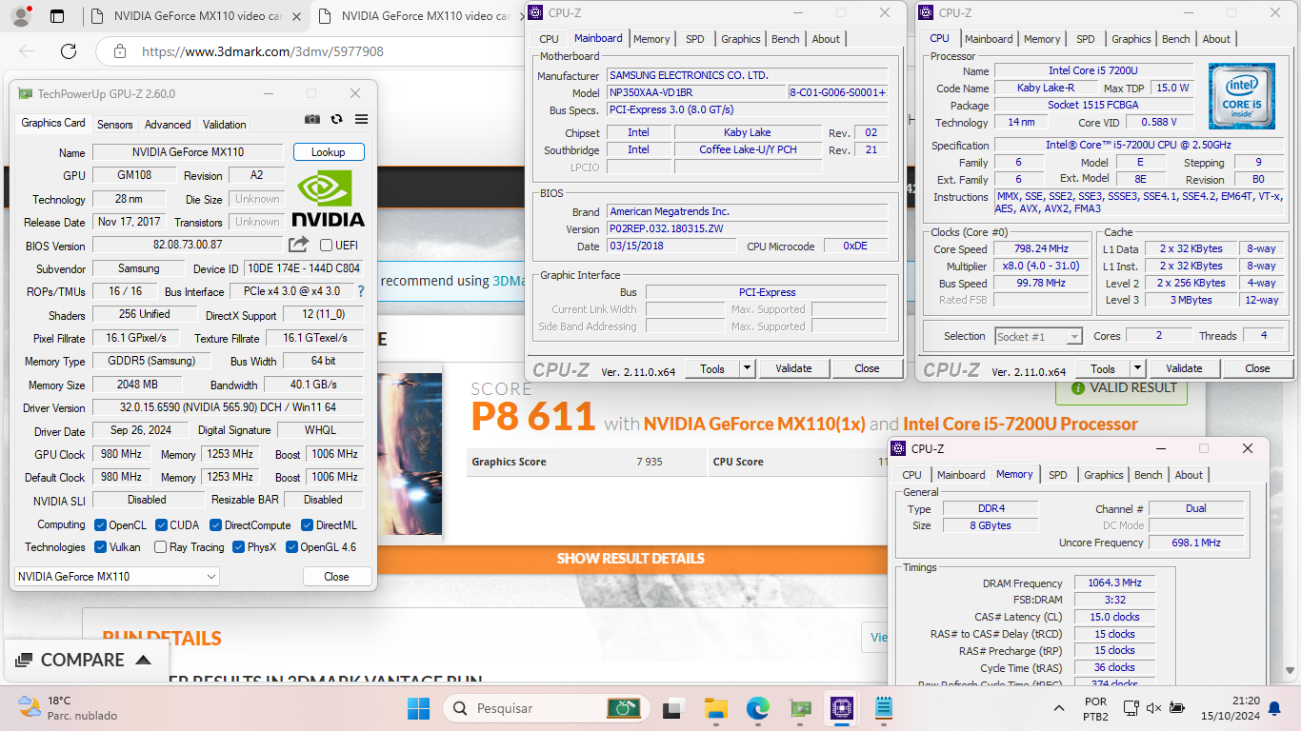Screen dimensions: 1301x731
Task: Click the GPU-Z taskbar icon
Action: click(799, 708)
